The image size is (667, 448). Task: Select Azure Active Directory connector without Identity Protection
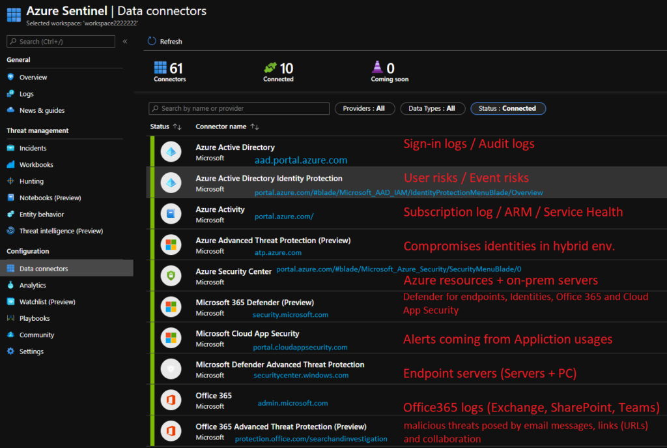(x=234, y=147)
